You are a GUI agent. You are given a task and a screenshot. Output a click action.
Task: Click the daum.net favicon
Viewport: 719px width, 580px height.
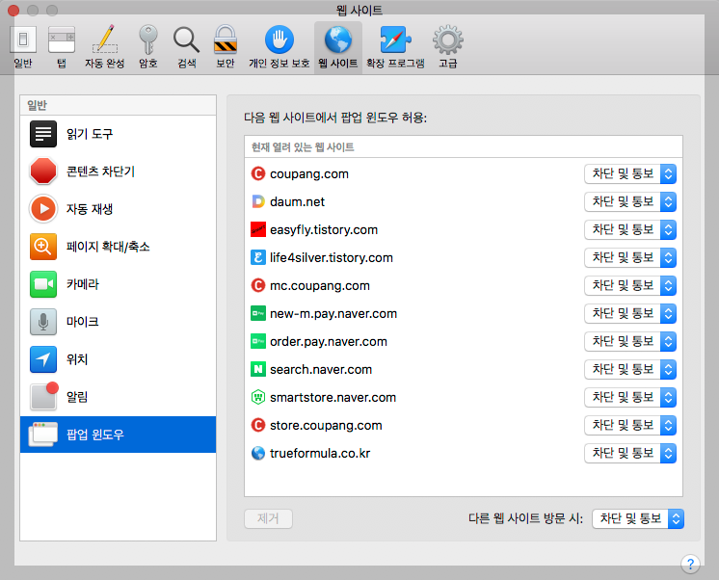click(x=258, y=201)
